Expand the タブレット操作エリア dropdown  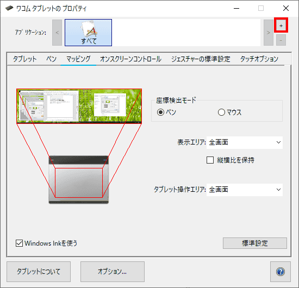click(245, 190)
